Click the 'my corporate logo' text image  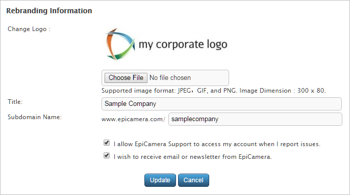tap(183, 44)
